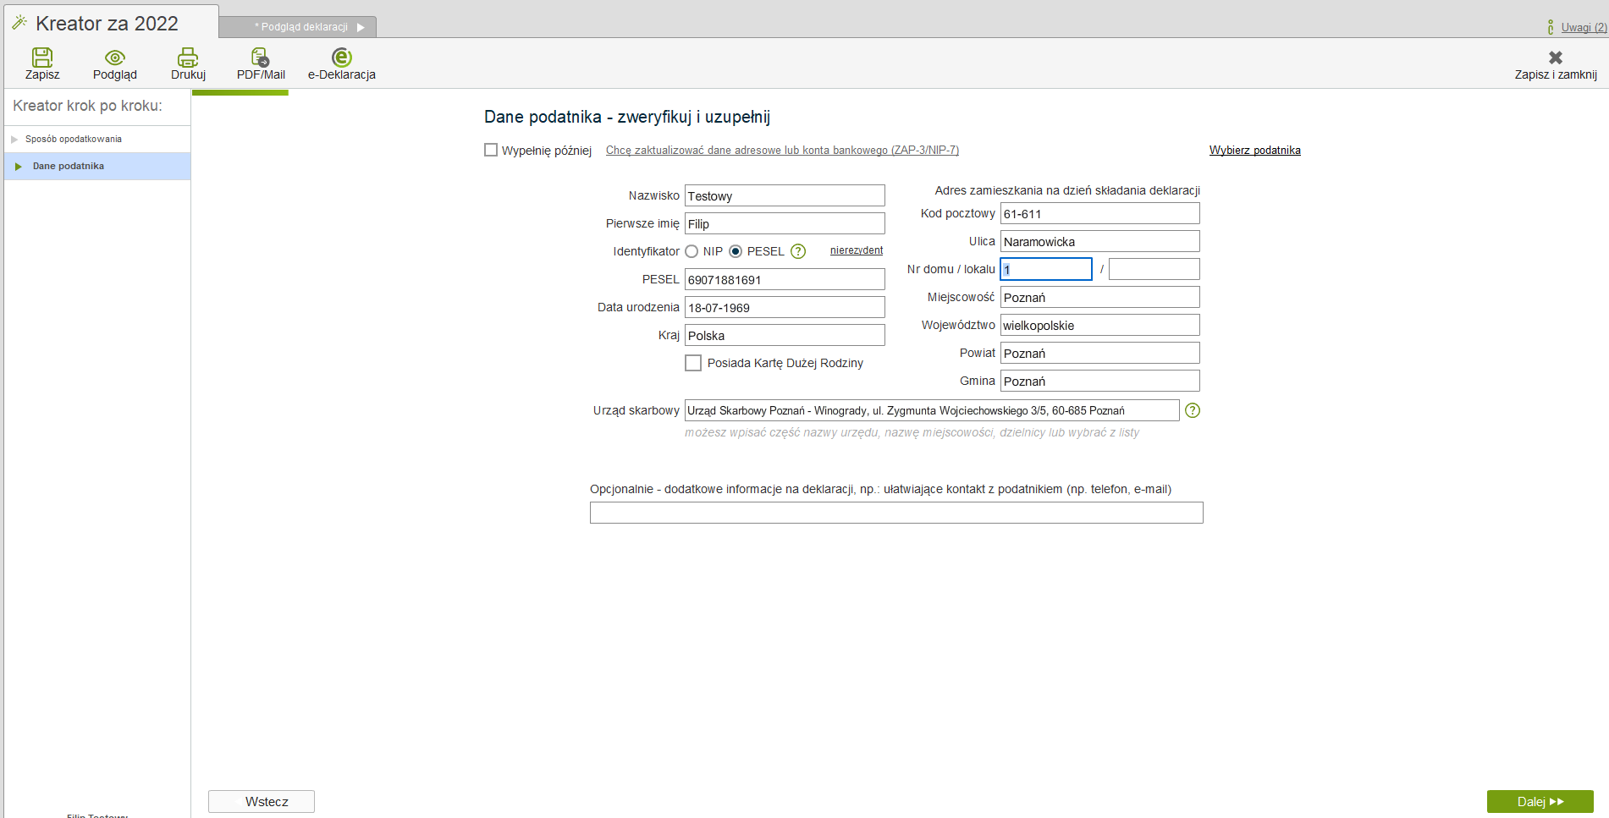1609x818 pixels.
Task: Click the Wybierz podatnika link
Action: point(1254,150)
